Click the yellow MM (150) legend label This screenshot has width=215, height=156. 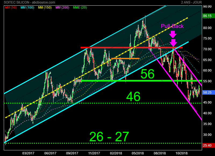coord(45,8)
